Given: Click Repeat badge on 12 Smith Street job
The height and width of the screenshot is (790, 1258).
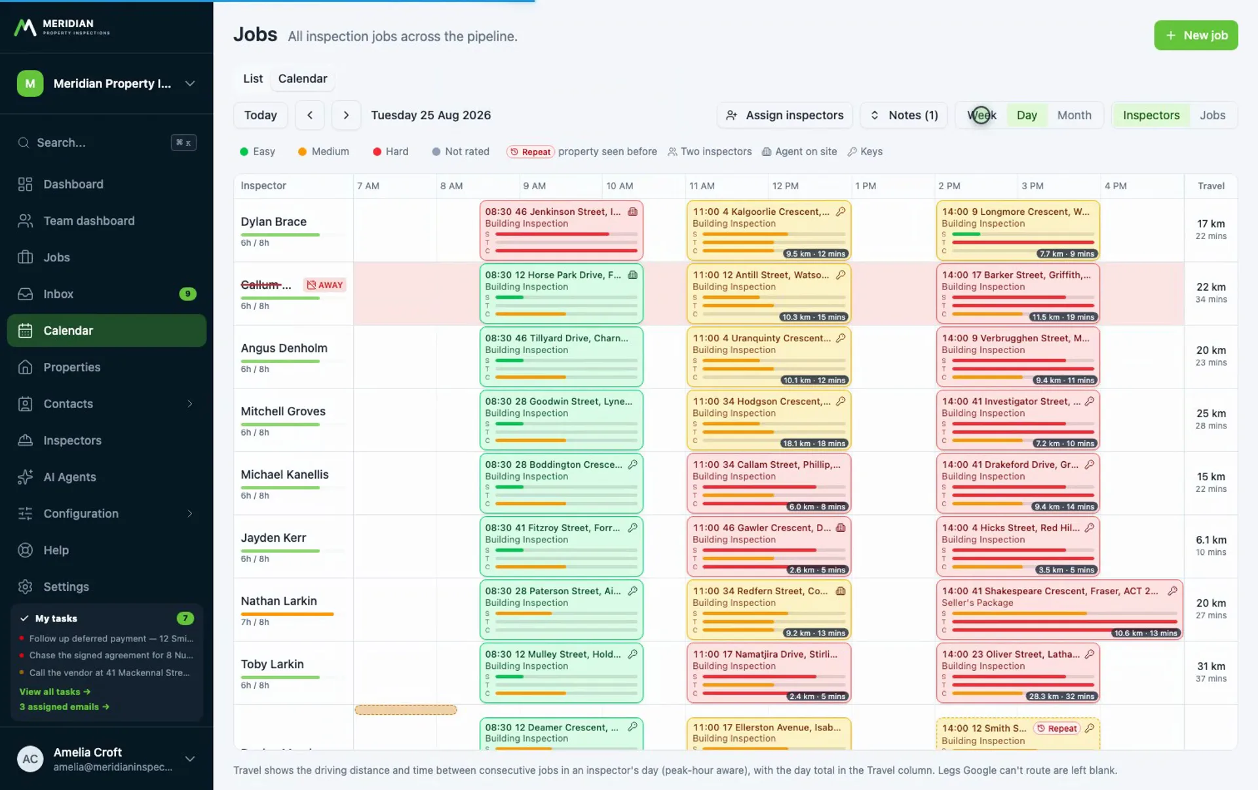Looking at the screenshot, I should coord(1056,728).
